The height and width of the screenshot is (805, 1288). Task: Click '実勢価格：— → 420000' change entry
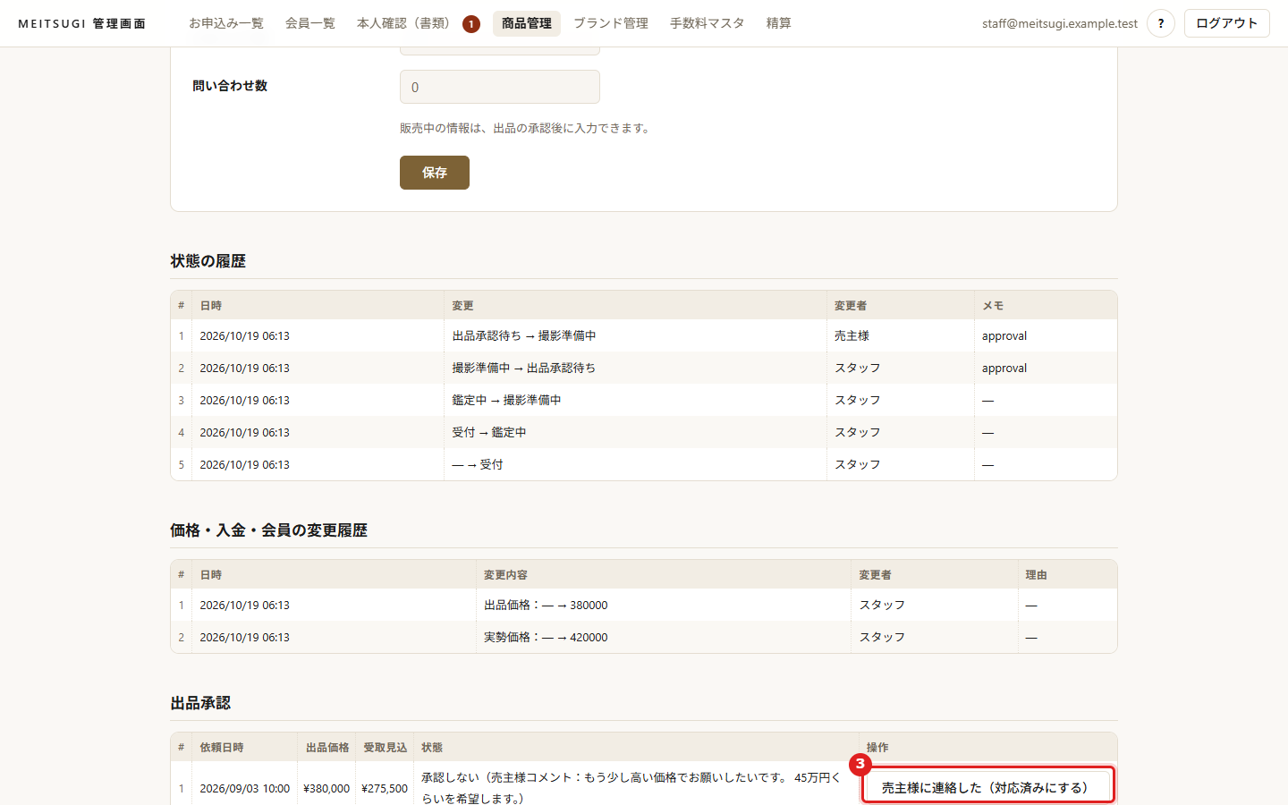click(546, 638)
